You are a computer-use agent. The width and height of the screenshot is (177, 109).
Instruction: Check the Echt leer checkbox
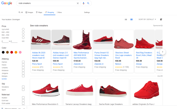click(x=23, y=101)
